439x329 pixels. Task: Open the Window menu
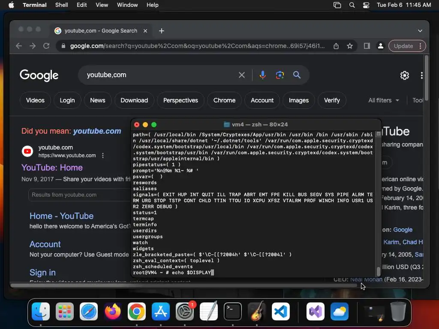pyautogui.click(x=127, y=5)
